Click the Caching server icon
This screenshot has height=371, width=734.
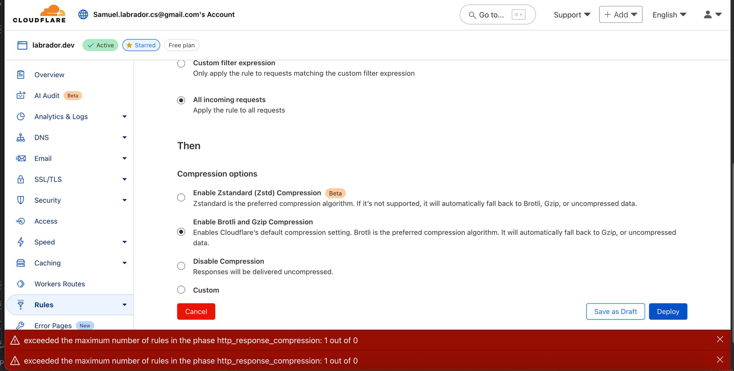[21, 263]
